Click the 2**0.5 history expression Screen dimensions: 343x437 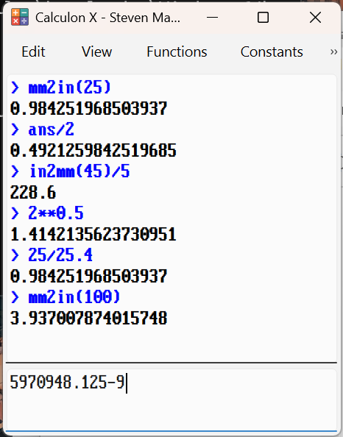tap(55, 213)
